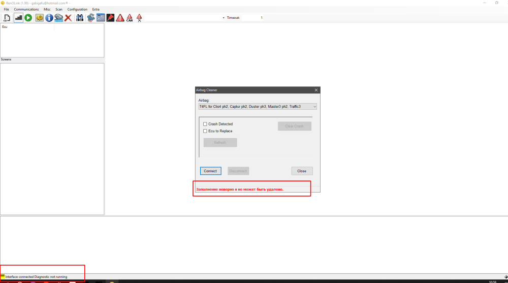This screenshot has width=508, height=283.
Task: Click the blue chip toolbar icon
Action: pos(91,18)
